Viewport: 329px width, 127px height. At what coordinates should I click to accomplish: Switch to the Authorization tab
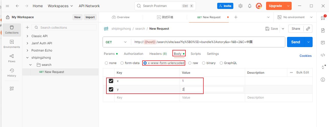click(134, 54)
